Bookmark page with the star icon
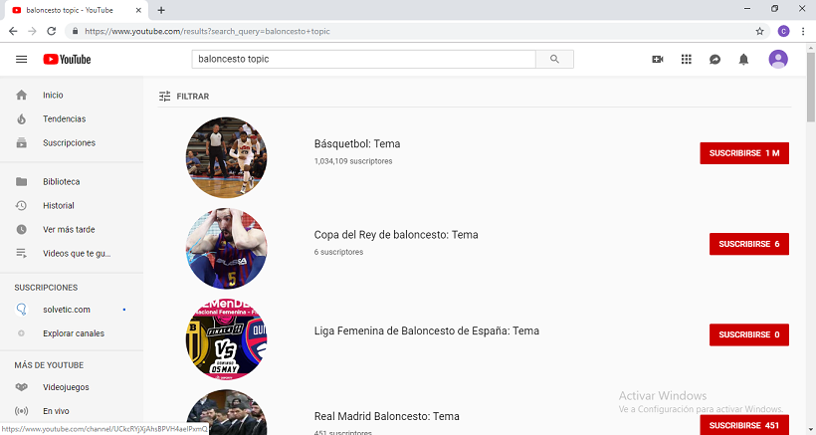The width and height of the screenshot is (816, 435). coord(760,31)
